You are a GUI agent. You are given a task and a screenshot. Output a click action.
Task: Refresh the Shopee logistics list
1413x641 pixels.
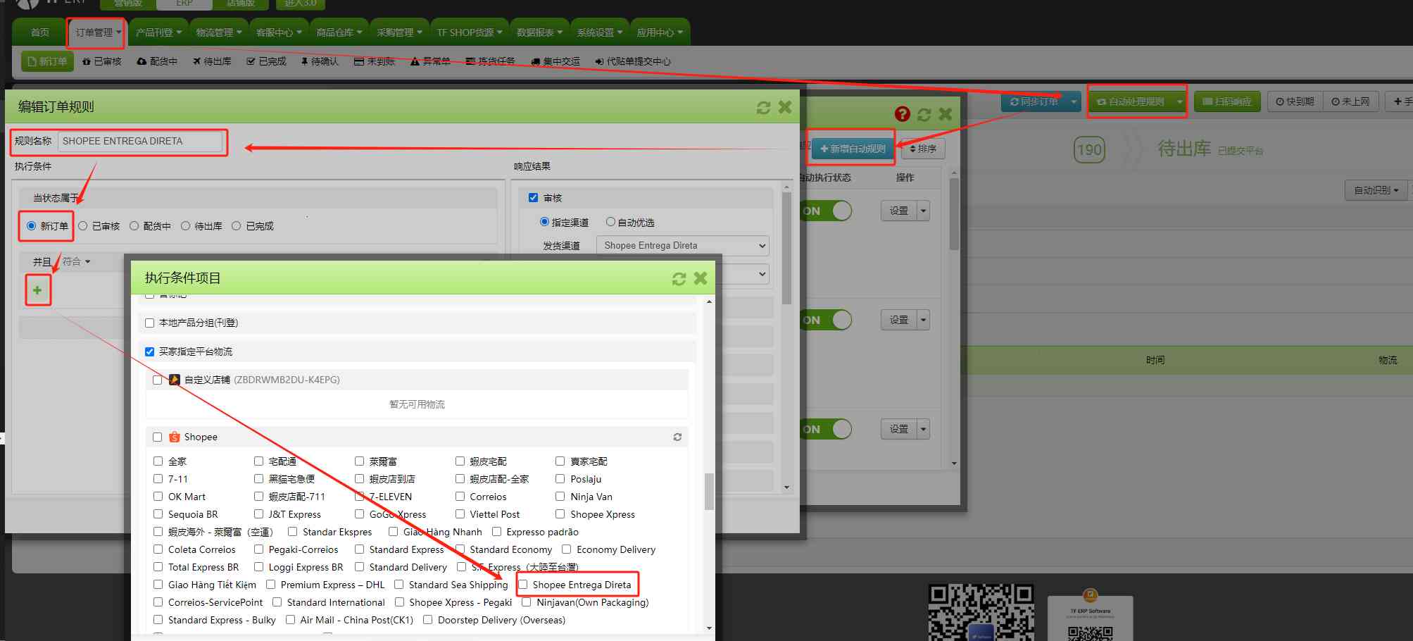point(677,437)
